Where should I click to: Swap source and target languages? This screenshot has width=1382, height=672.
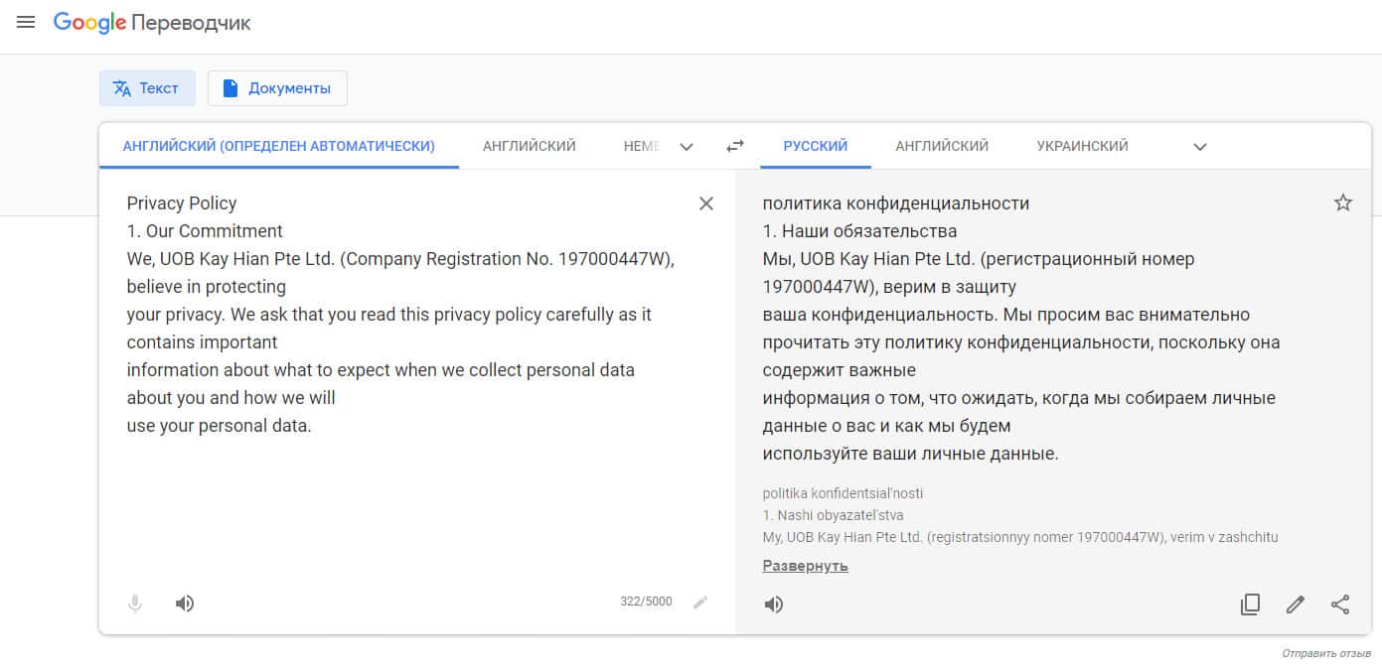[x=735, y=146]
